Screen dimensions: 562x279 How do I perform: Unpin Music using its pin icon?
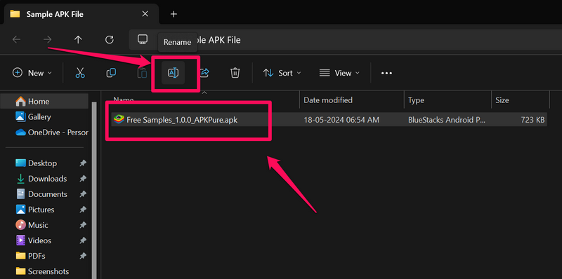point(83,225)
